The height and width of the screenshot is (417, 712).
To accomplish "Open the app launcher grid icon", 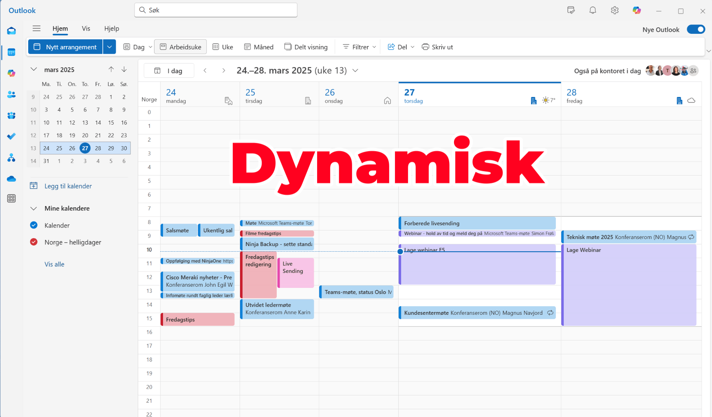I will point(11,198).
